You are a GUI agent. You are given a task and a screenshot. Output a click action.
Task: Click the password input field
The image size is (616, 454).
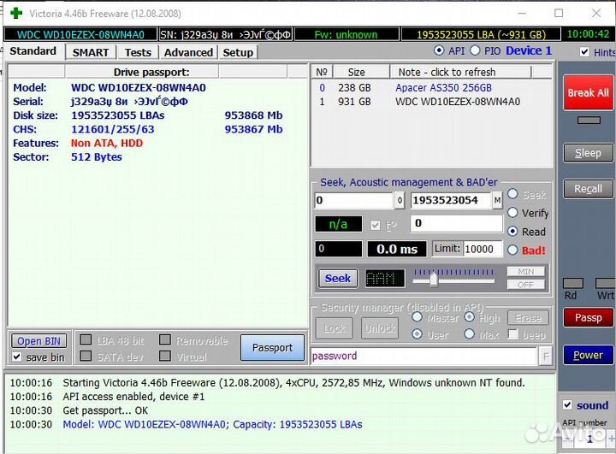tap(423, 356)
